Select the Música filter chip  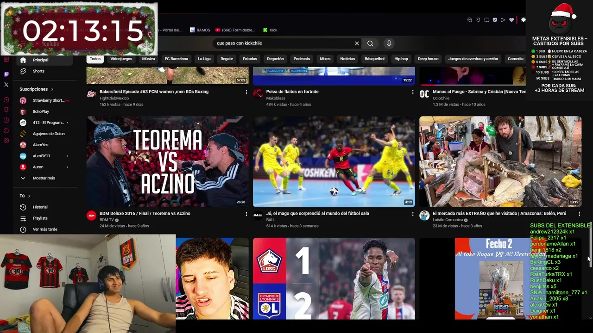[148, 59]
